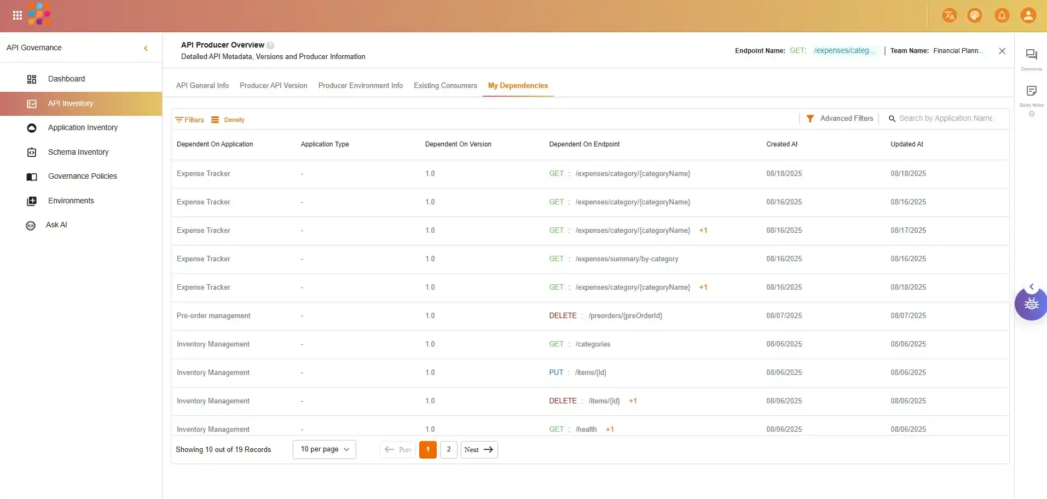Go to page 2 of records
The height and width of the screenshot is (499, 1047).
coord(448,449)
